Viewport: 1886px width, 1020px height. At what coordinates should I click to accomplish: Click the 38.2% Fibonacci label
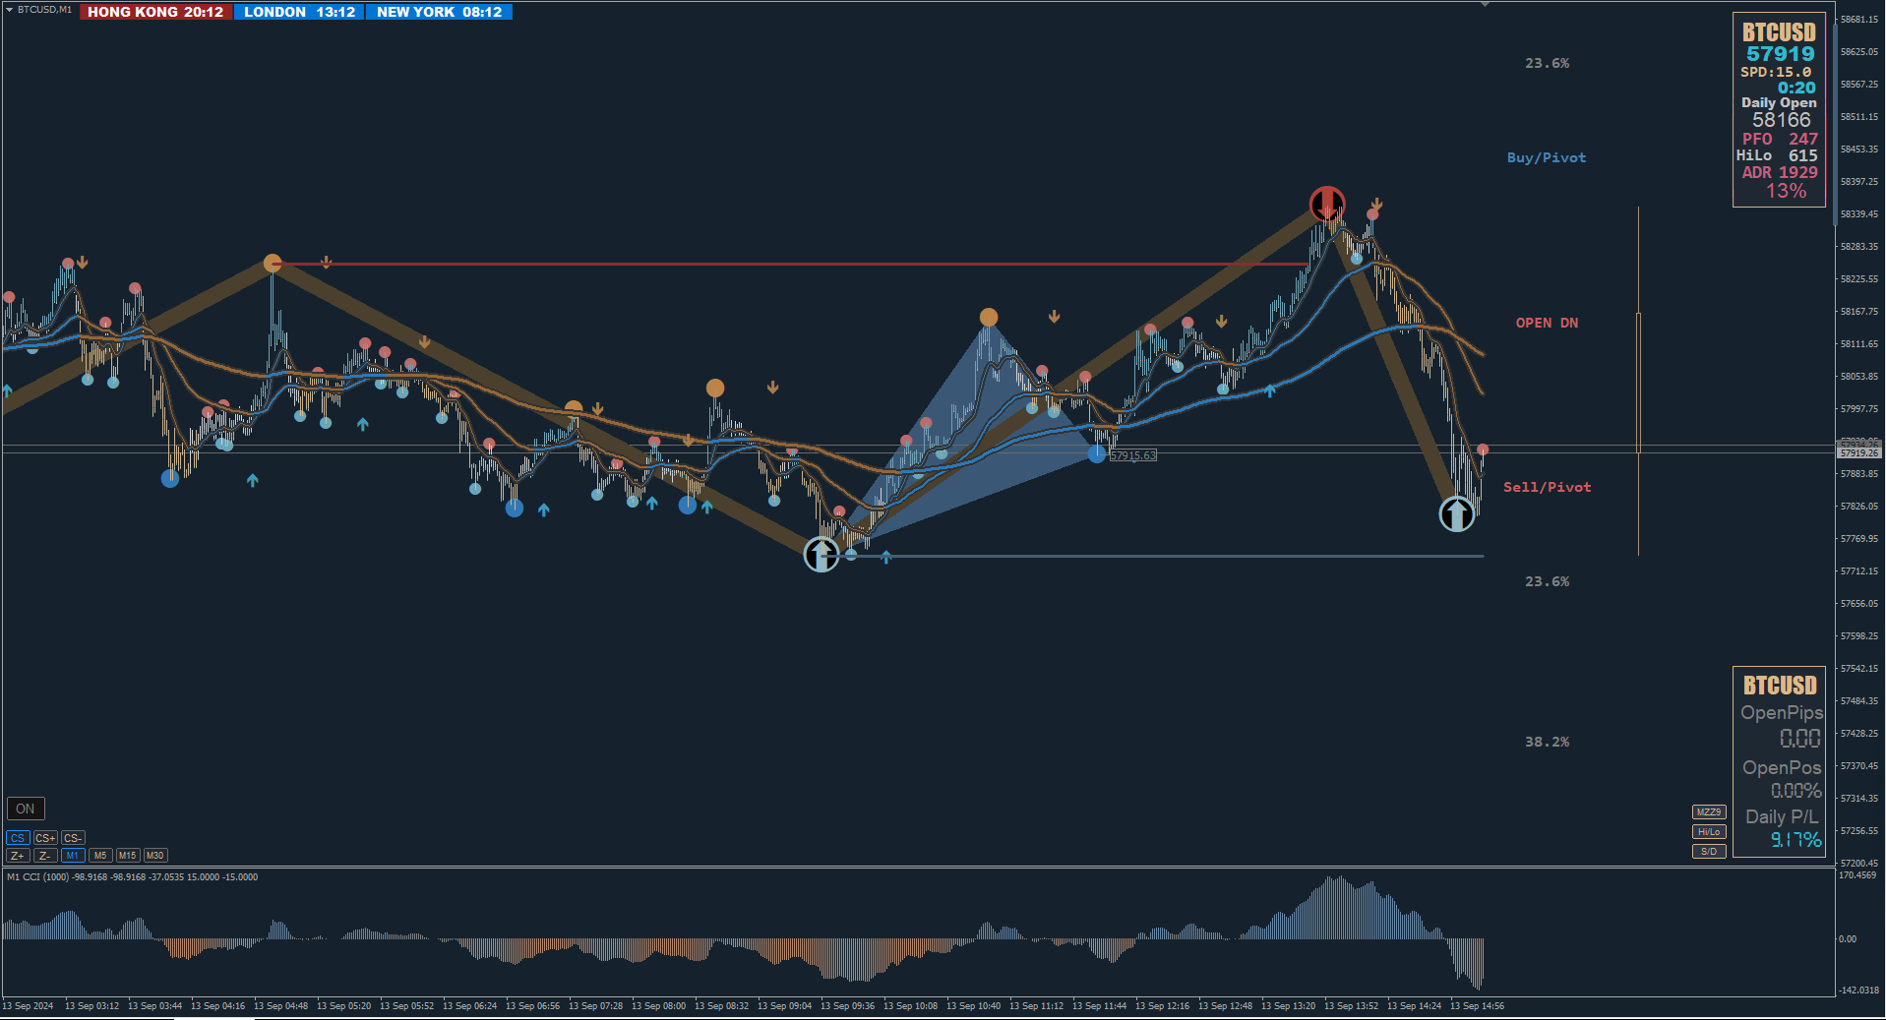(1548, 742)
